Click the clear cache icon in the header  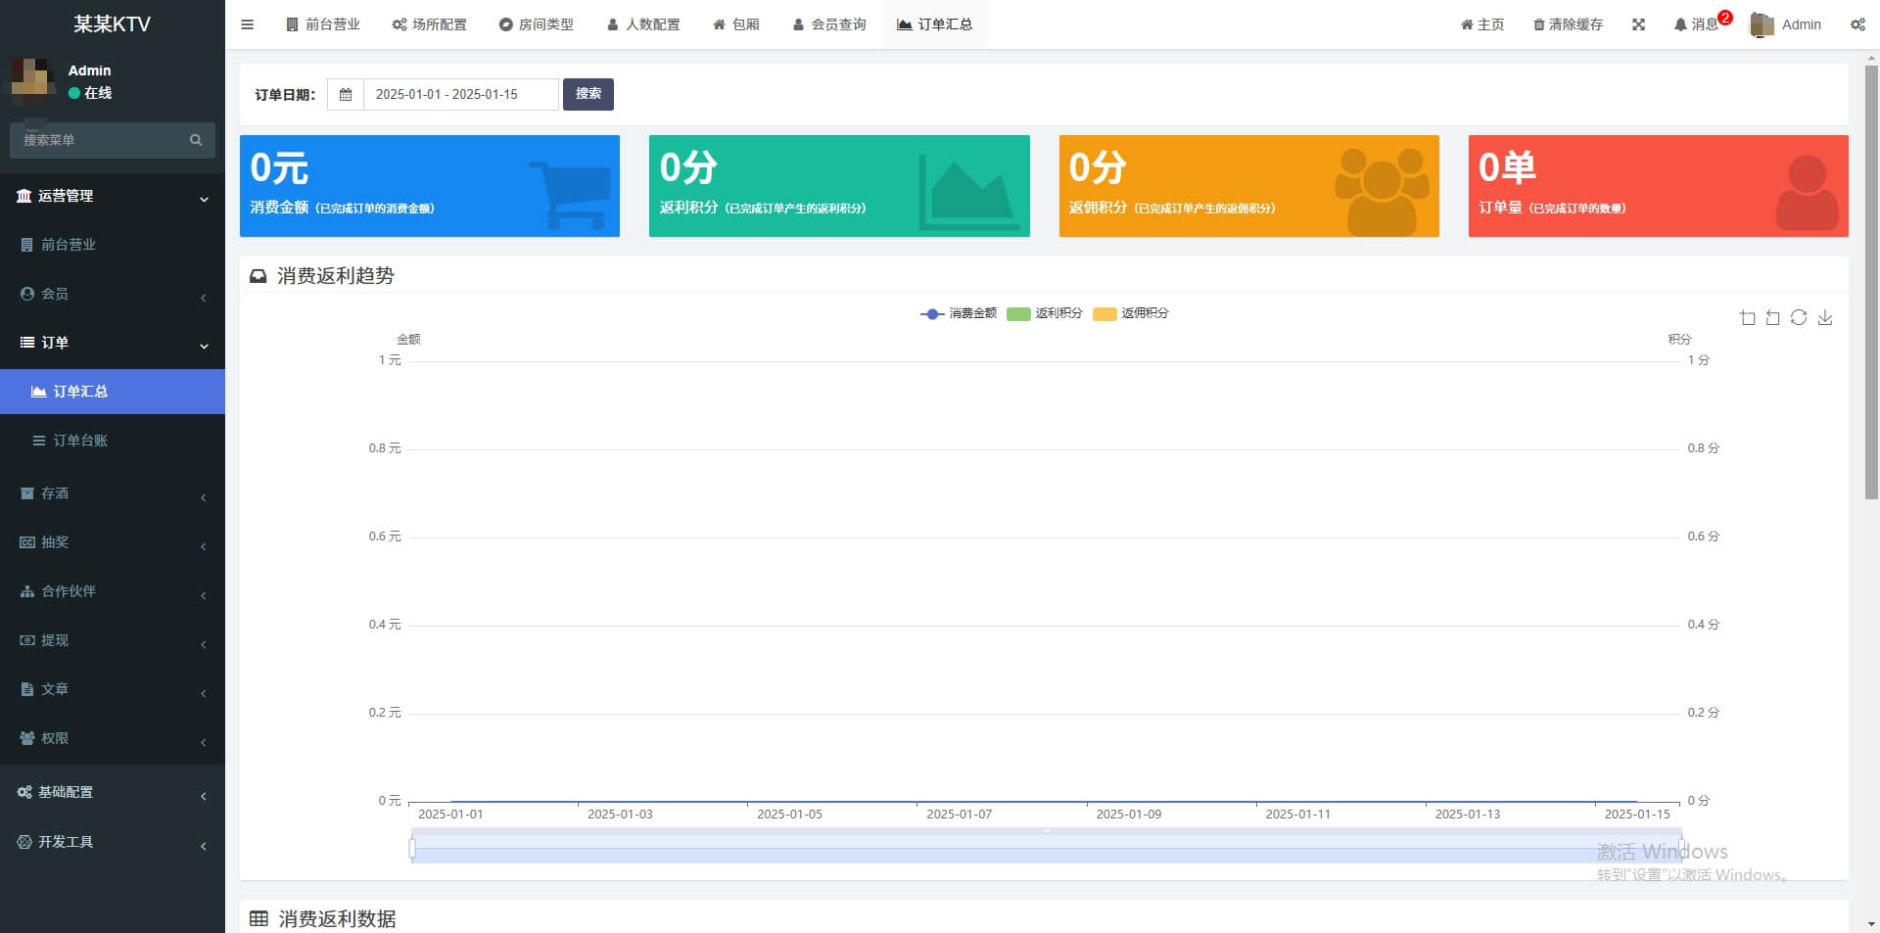click(x=1566, y=24)
